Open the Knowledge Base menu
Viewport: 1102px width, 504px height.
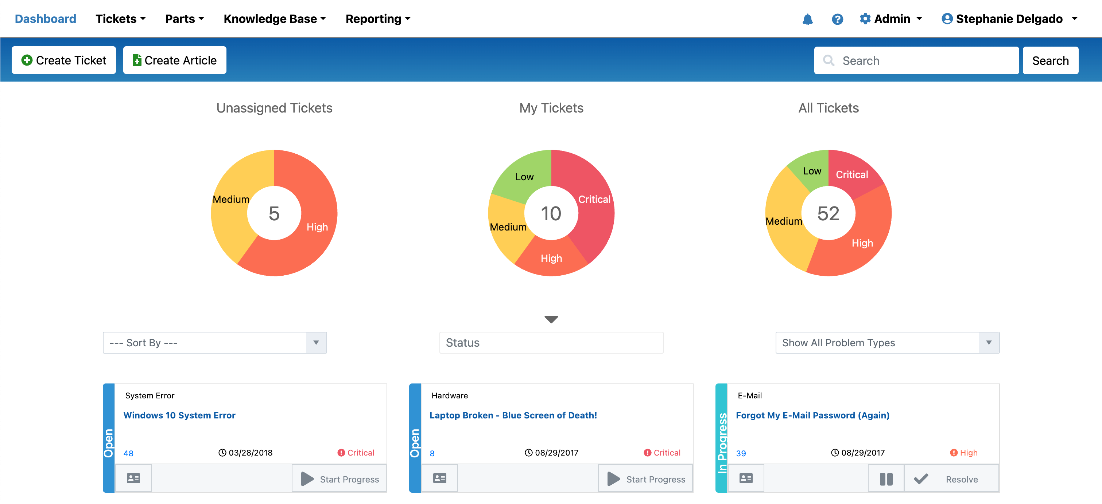click(275, 19)
